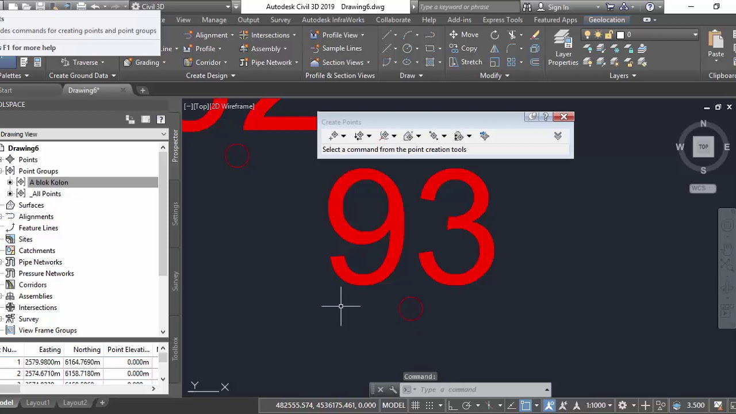Select the _All Points tree item
The height and width of the screenshot is (414, 736).
click(45, 194)
